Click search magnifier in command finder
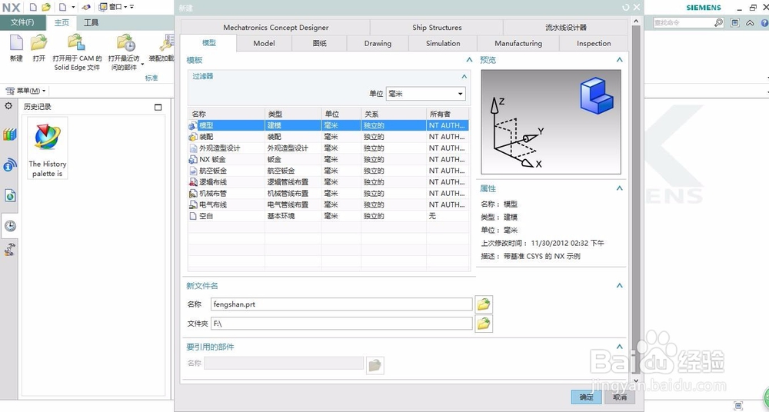The image size is (769, 412). tap(718, 22)
